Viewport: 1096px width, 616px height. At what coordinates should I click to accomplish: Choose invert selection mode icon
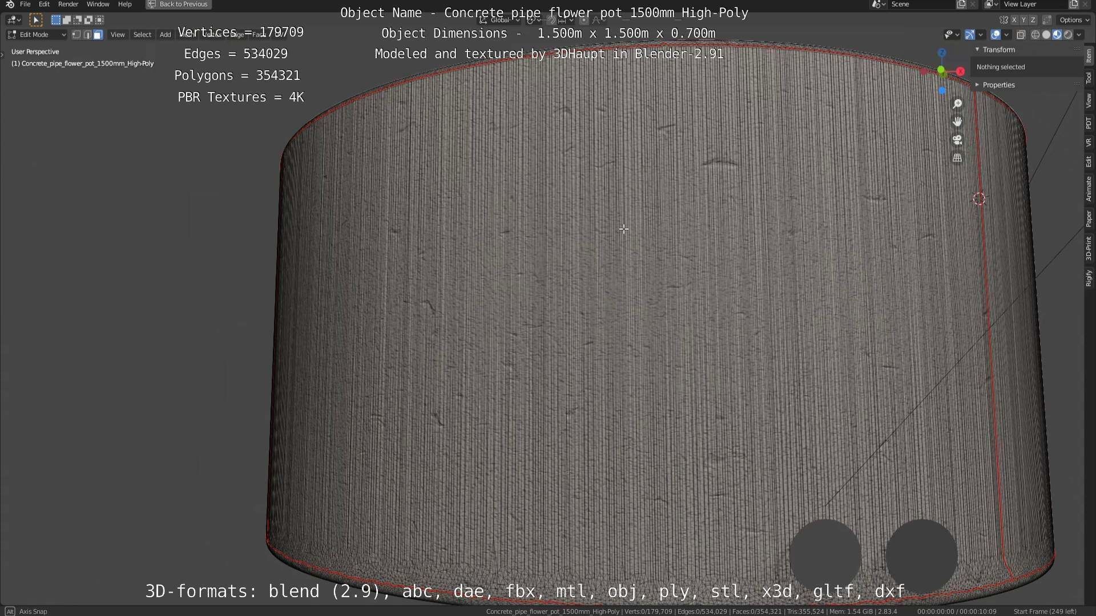pos(88,20)
